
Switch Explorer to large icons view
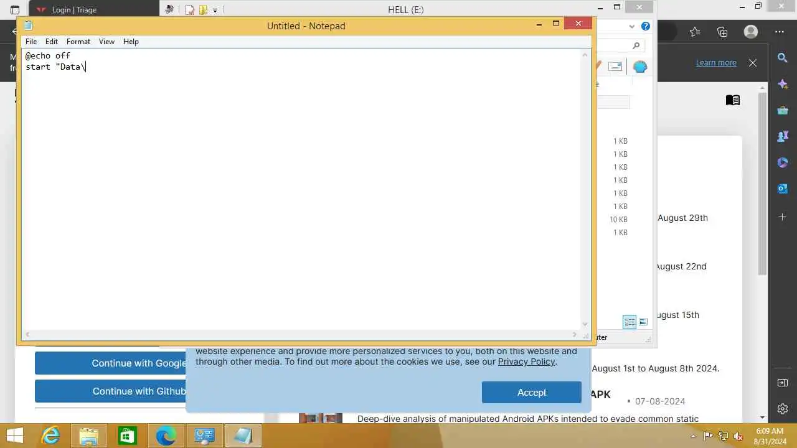643,322
